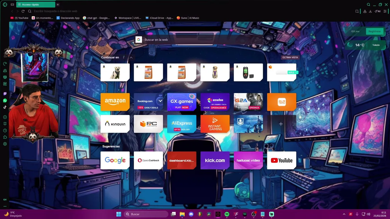Open the AliExpress speed dial tile

[182, 124]
